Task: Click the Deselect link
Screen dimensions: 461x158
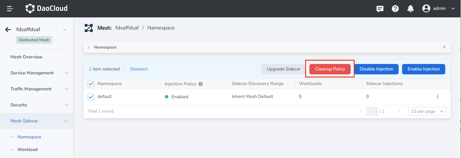Action: (x=139, y=69)
